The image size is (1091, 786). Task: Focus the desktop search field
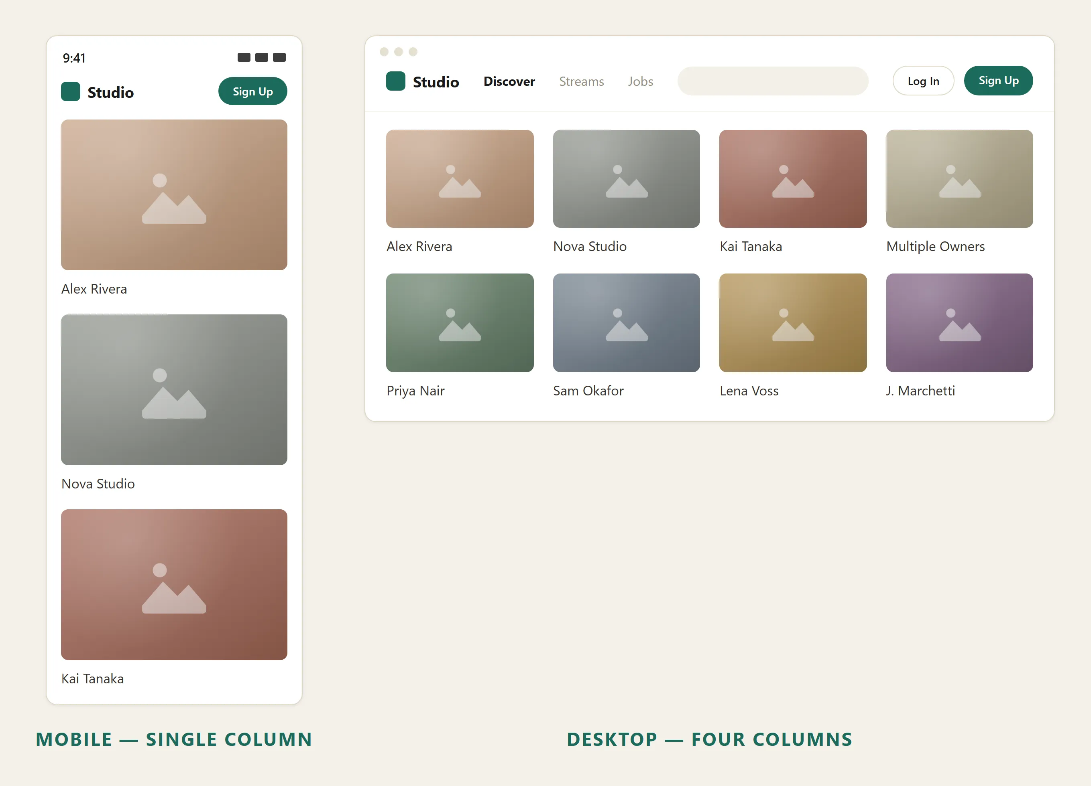(x=773, y=81)
